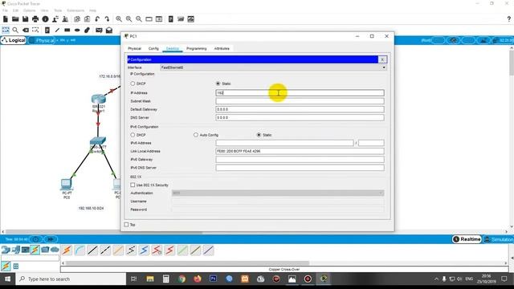
Task: Choose the Connections category lightning icon
Action: point(35,250)
